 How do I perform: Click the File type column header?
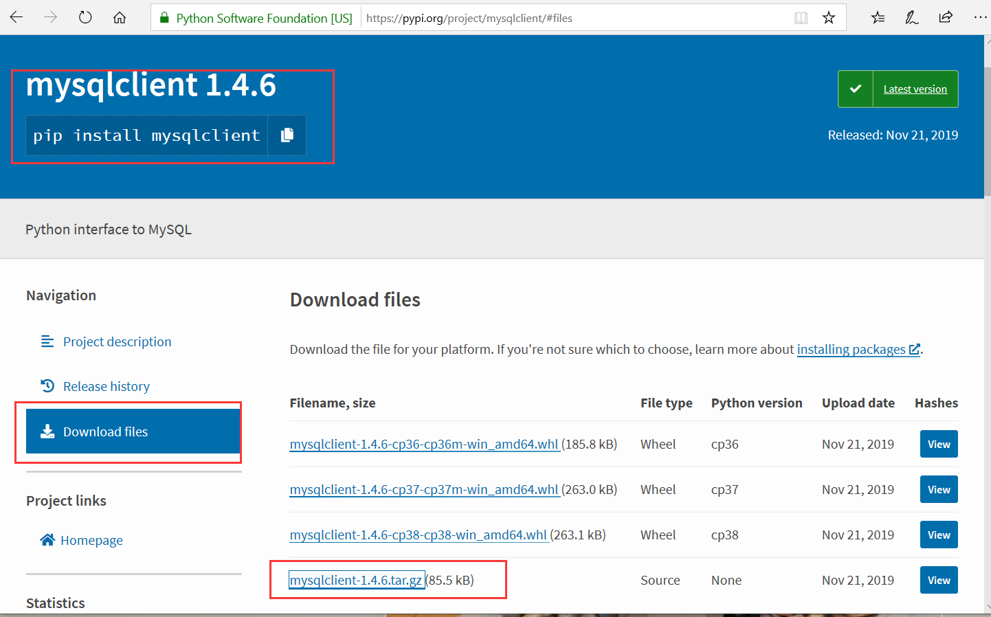tap(667, 403)
